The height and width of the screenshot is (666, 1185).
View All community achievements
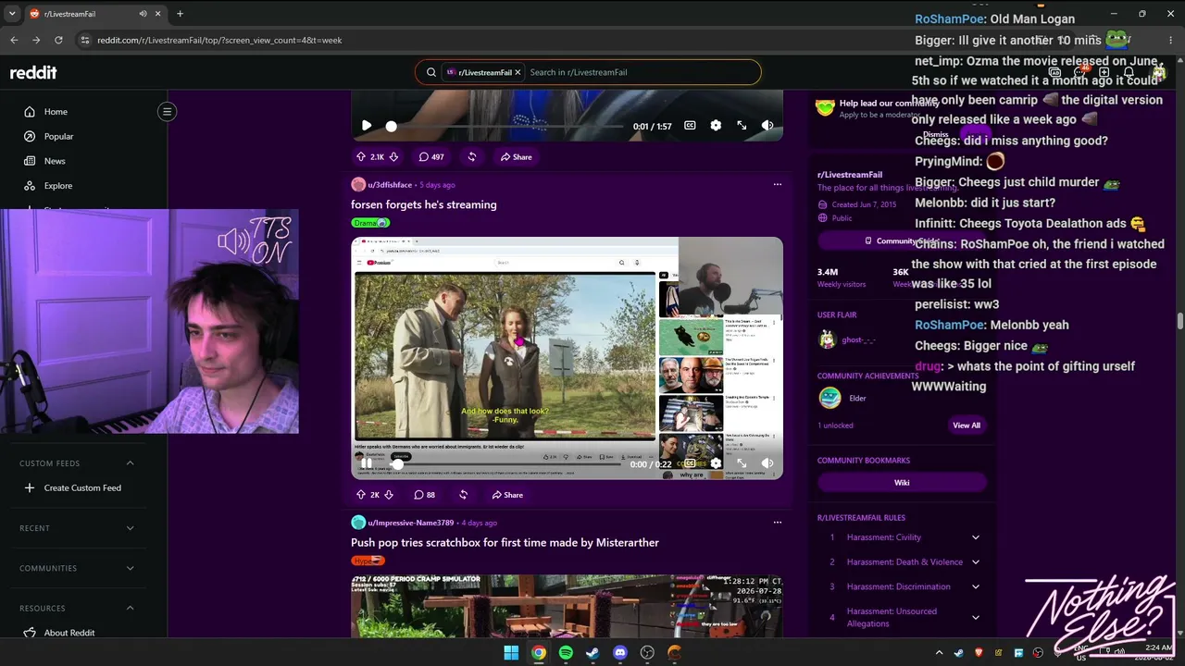tap(967, 425)
